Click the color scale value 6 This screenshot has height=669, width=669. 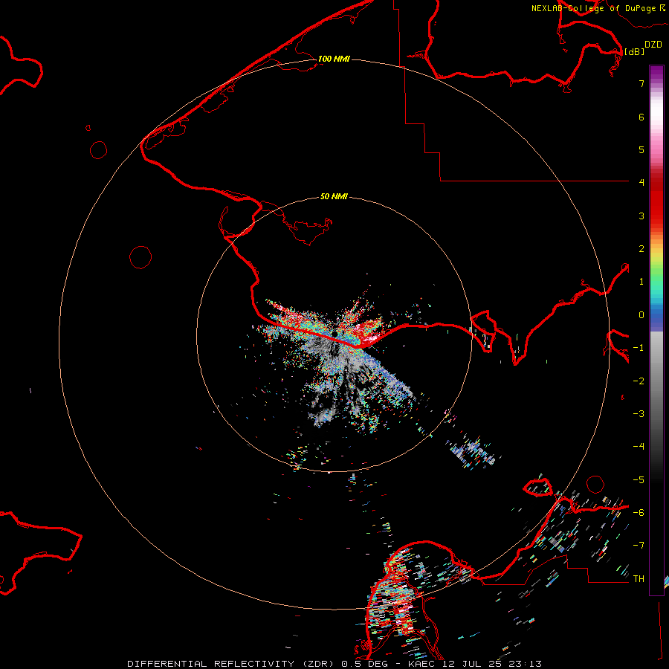[641, 117]
